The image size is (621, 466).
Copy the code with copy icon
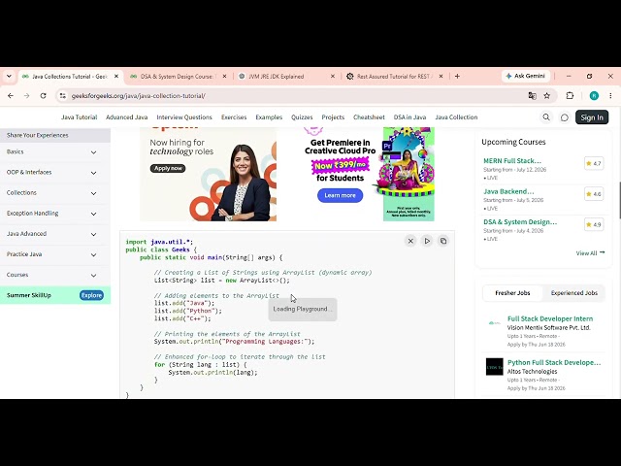tap(443, 241)
